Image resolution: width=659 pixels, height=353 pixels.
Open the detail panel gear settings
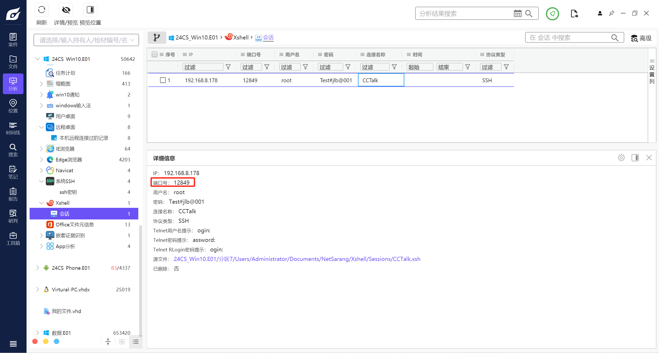point(621,158)
